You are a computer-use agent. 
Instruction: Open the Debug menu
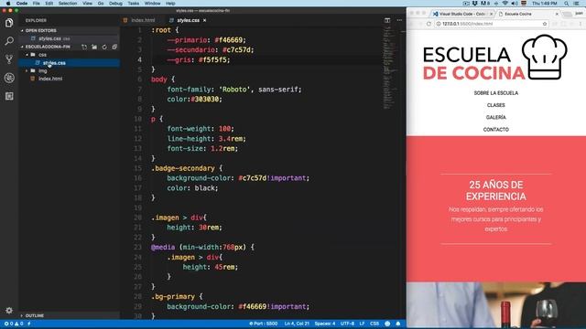coord(115,4)
